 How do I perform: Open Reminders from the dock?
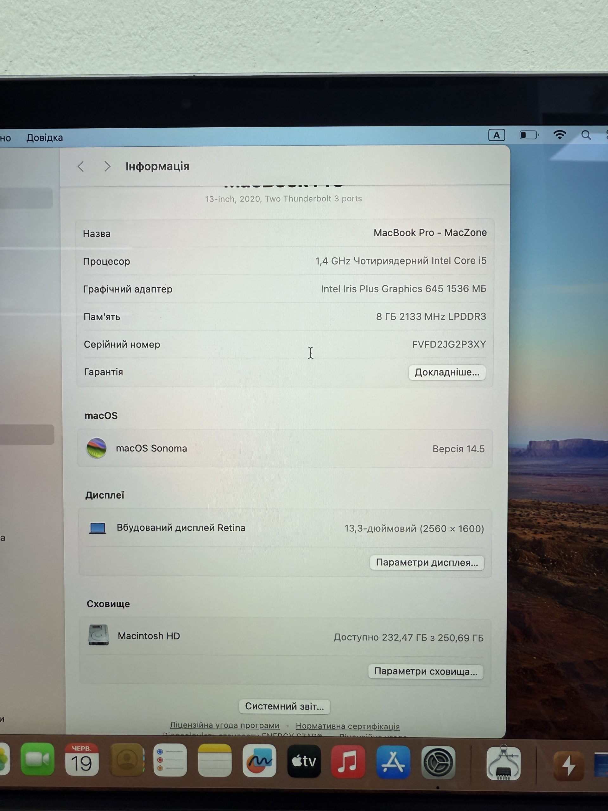click(170, 760)
